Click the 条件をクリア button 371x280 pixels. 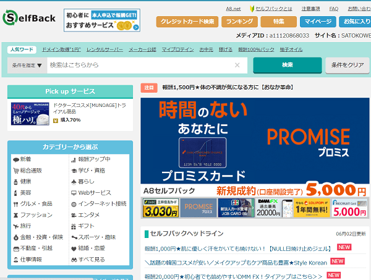[x=348, y=65]
